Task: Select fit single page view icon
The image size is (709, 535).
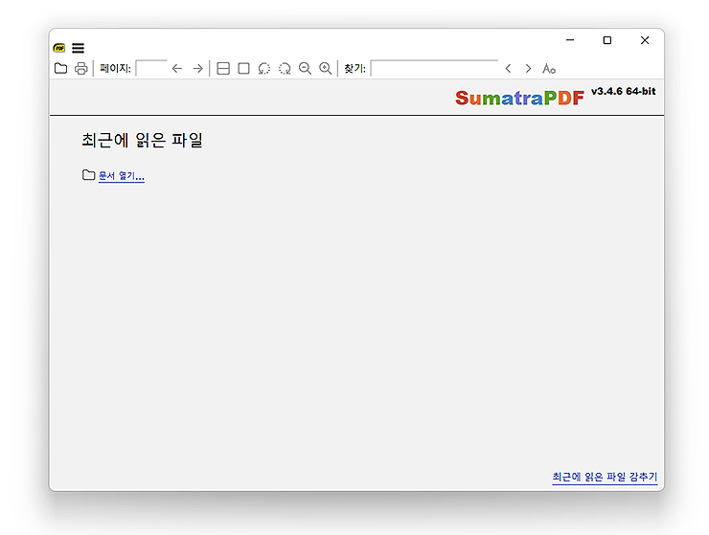Action: [x=243, y=68]
